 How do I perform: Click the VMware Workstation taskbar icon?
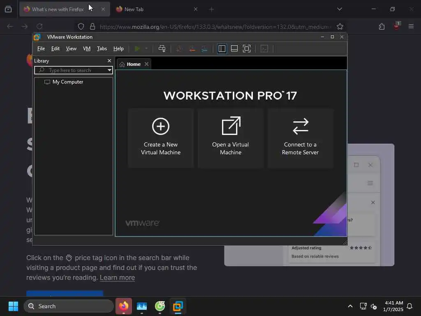click(x=178, y=306)
